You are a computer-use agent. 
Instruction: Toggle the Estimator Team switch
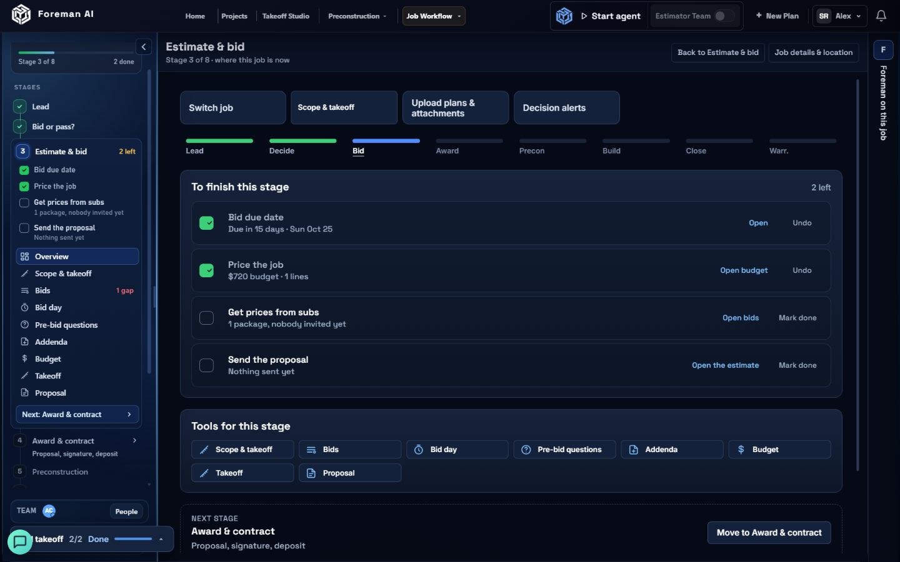pos(724,16)
